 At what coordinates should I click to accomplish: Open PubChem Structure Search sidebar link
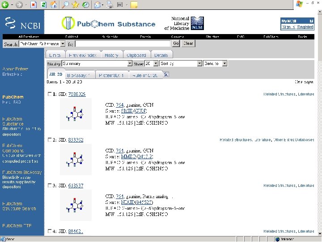[x=19, y=206]
